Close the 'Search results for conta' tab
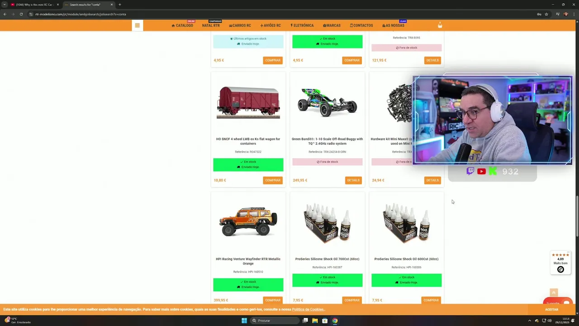The image size is (579, 326). point(111,5)
